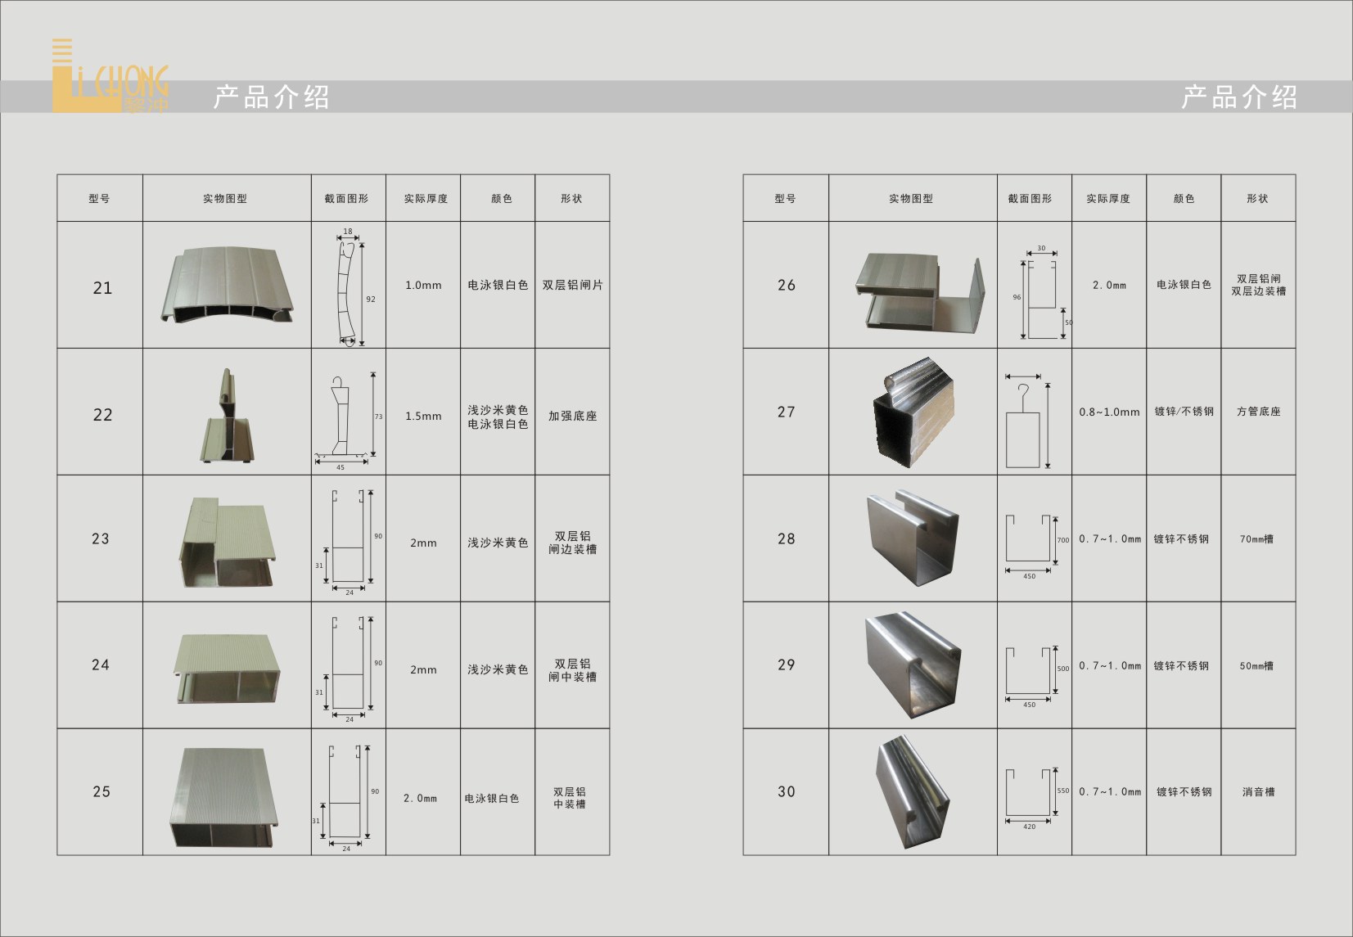The width and height of the screenshot is (1353, 937).
Task: Select the cross-section drawing for model 22
Action: (349, 421)
